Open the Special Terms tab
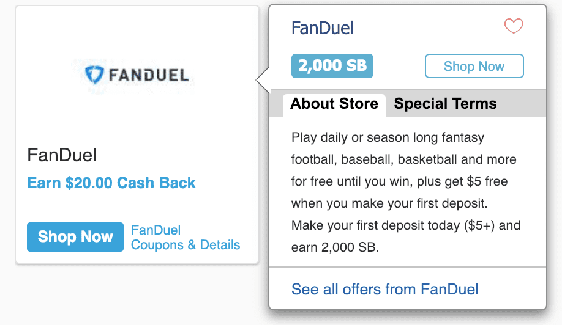 (445, 104)
